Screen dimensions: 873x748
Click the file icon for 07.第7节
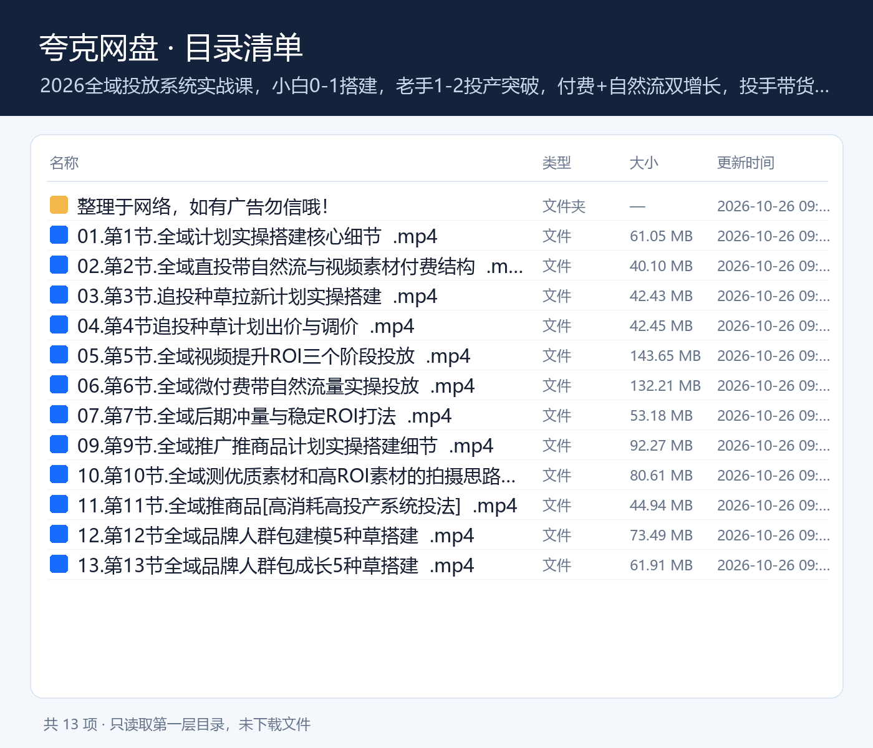click(x=59, y=415)
